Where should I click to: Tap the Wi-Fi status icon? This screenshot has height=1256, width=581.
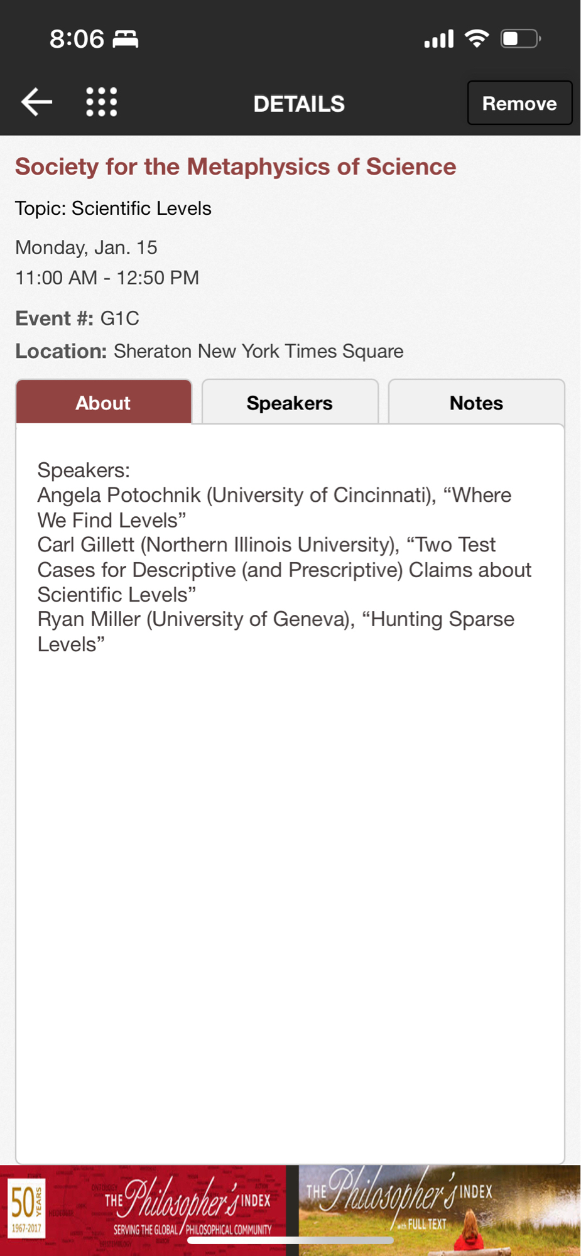477,39
